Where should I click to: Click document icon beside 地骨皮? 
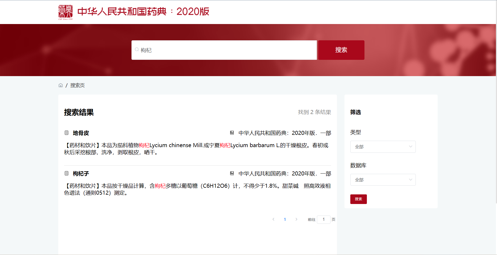click(x=67, y=133)
